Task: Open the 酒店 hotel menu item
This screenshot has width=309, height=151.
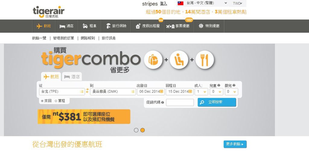Action: (67, 26)
